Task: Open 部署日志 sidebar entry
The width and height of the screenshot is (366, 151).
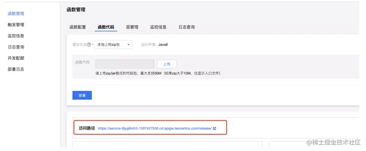Action: click(16, 69)
